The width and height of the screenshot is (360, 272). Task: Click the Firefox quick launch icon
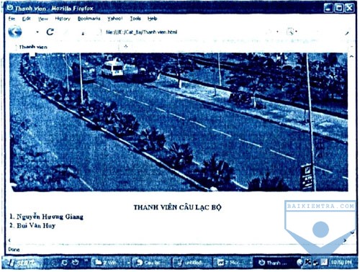click(75, 263)
